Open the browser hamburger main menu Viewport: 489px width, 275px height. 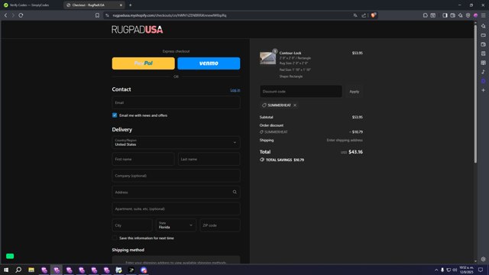tap(483, 15)
